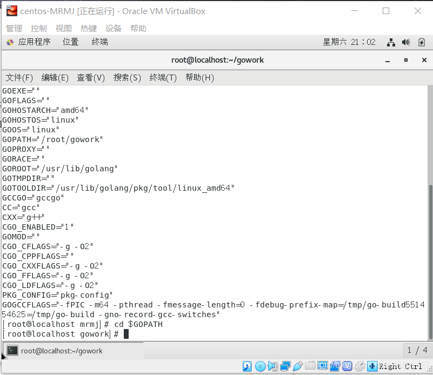This screenshot has height=375, width=433.
Task: Click the cd $GOPATH command line
Action: (x=82, y=324)
